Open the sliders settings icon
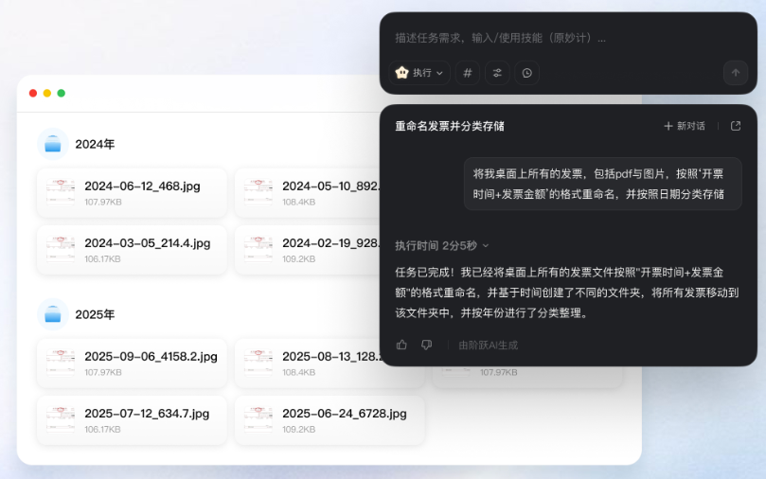 pyautogui.click(x=497, y=73)
